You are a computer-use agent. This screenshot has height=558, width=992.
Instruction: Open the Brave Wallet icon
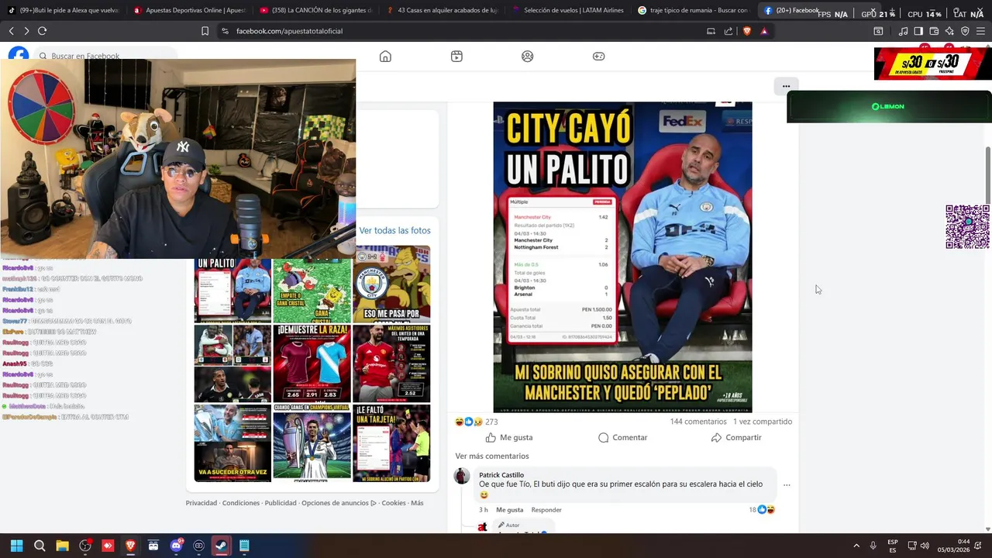[x=934, y=31]
